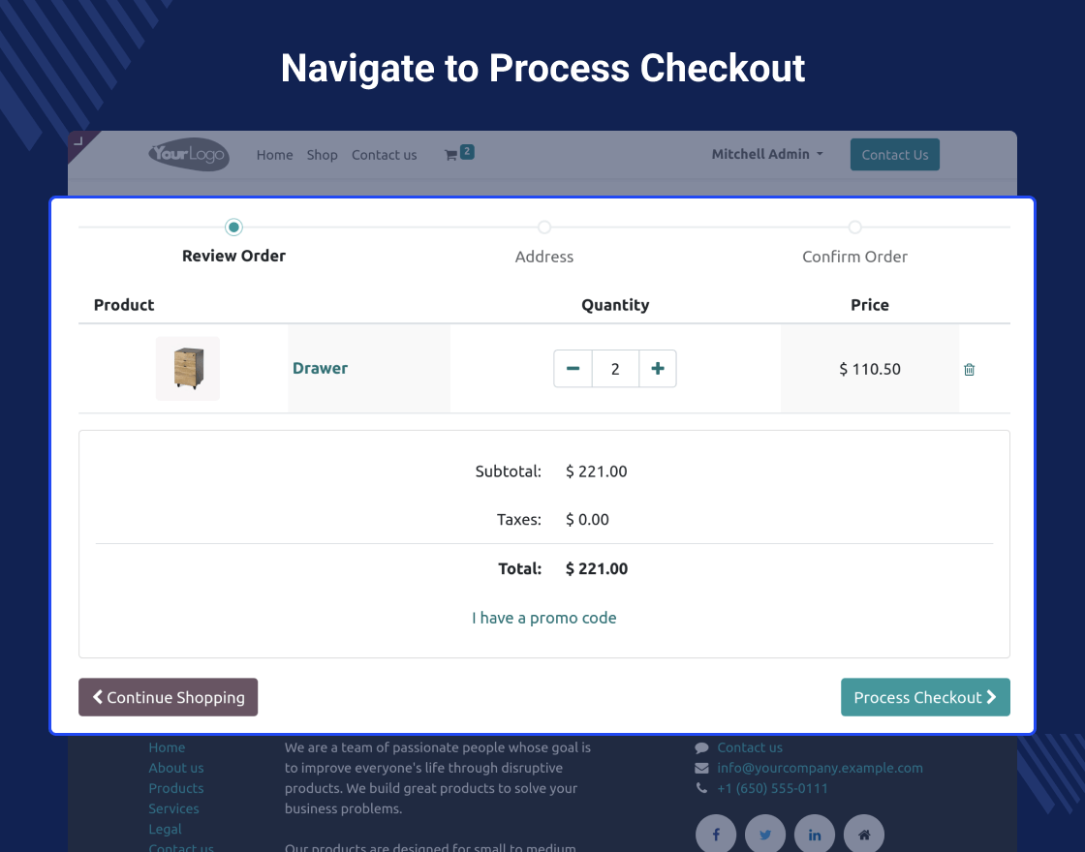The height and width of the screenshot is (852, 1085).
Task: Click info@yourcompany.example.com email link
Action: point(820,768)
